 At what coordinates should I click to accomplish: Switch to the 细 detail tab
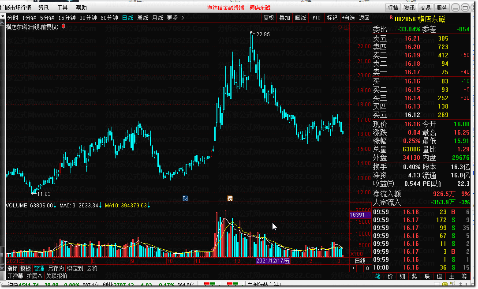(403, 277)
